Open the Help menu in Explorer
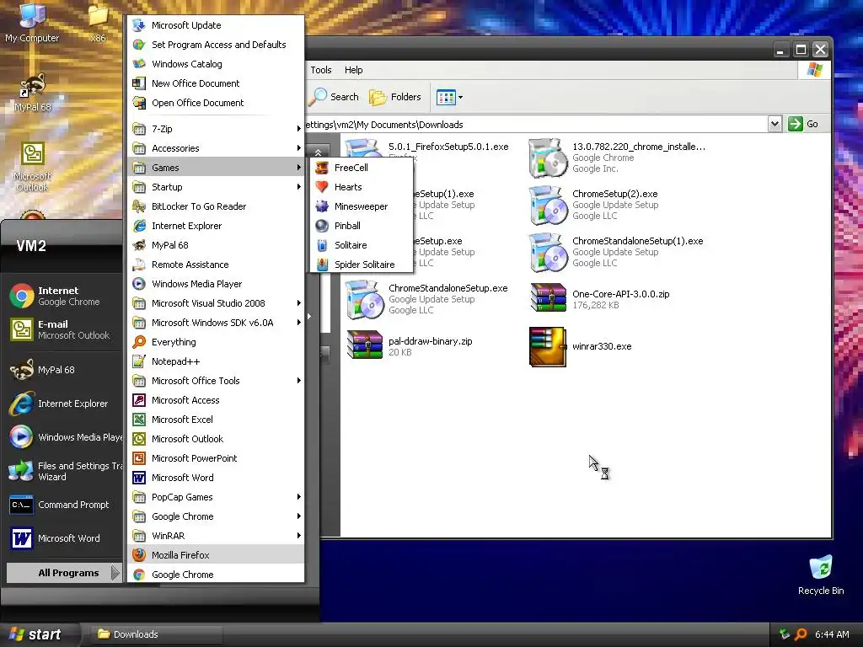This screenshot has height=647, width=863. (x=353, y=70)
